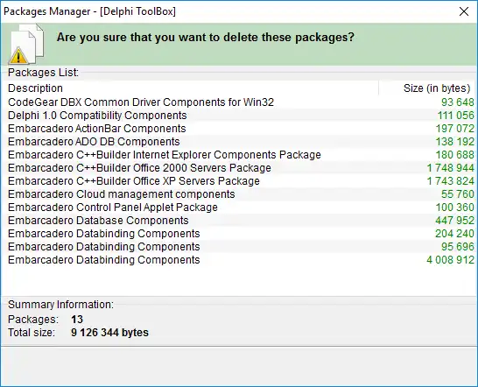Close the Packages Manager dialog
This screenshot has height=387, width=478.
(464, 11)
